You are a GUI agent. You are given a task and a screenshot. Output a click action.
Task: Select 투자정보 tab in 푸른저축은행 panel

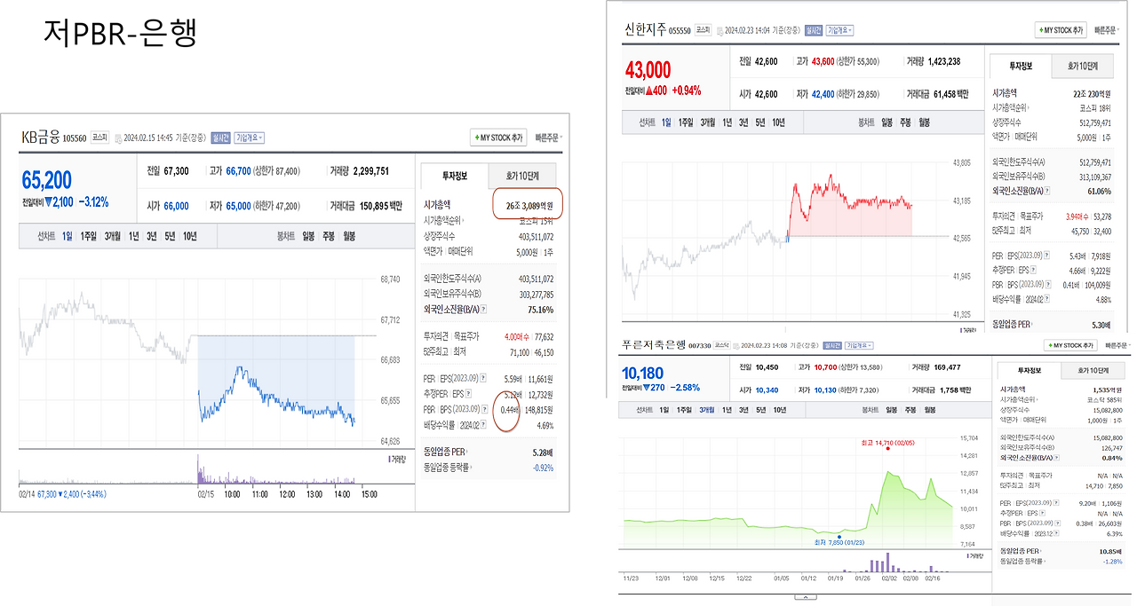pos(1030,370)
